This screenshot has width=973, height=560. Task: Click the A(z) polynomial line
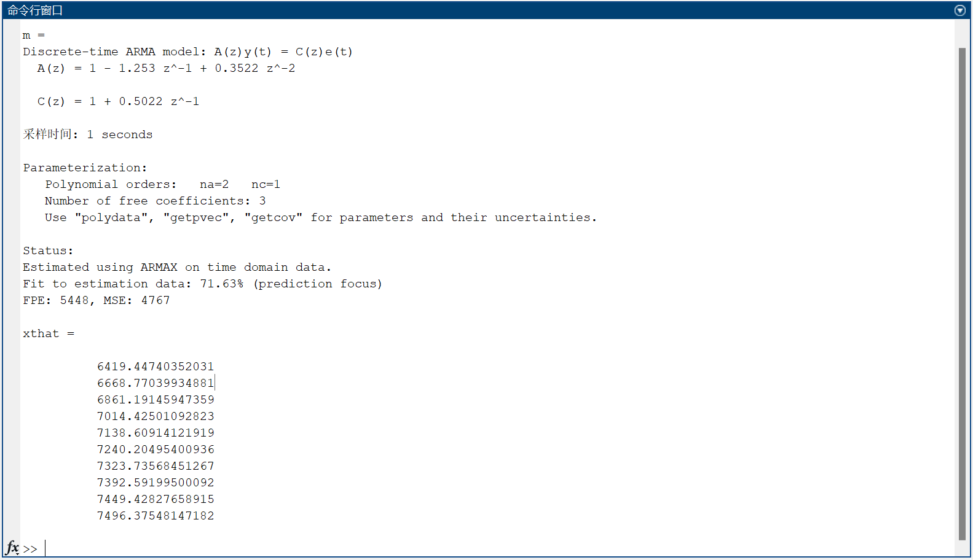point(166,68)
